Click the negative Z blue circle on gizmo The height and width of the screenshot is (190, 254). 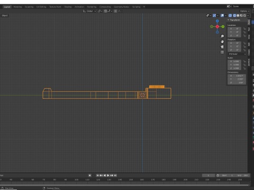point(217,32)
